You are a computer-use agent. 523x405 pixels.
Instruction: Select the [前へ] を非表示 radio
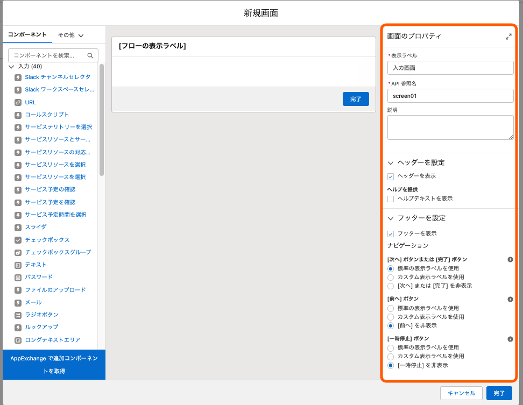391,325
